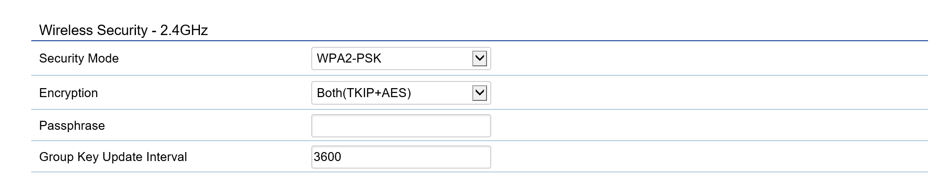Click blank space inside Encryption combo box
Image resolution: width=938 pixels, height=180 pixels.
coord(442,93)
